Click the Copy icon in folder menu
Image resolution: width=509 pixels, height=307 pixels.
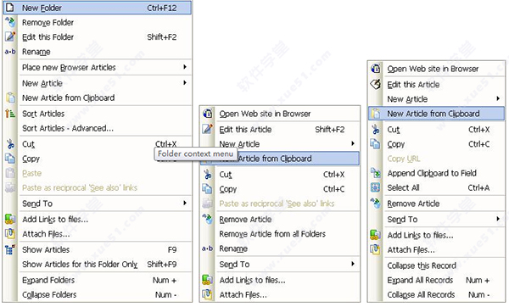point(10,159)
